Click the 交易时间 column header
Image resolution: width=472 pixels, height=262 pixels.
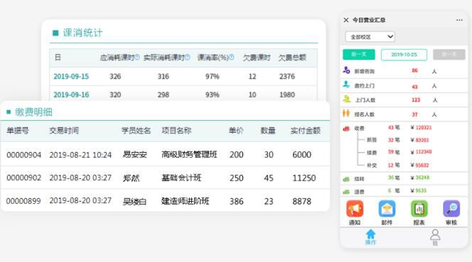coord(64,131)
